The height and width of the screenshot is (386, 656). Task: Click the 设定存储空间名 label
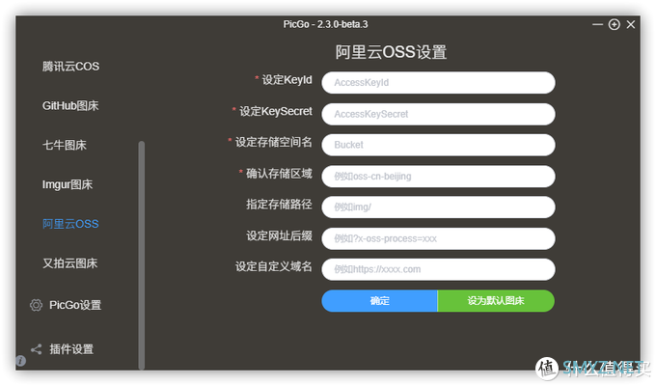(x=273, y=142)
